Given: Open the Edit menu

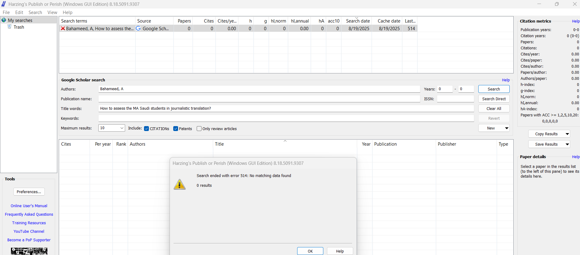Looking at the screenshot, I should click(19, 12).
